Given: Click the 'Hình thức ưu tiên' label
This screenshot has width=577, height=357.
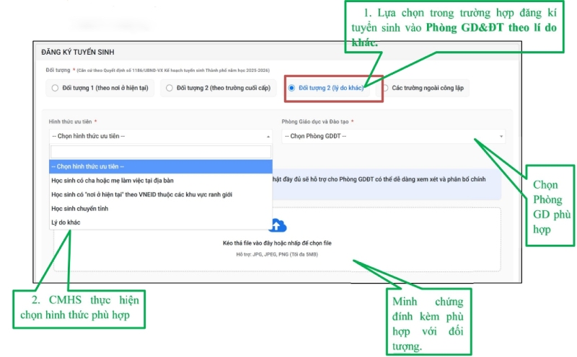Looking at the screenshot, I should [x=70, y=122].
